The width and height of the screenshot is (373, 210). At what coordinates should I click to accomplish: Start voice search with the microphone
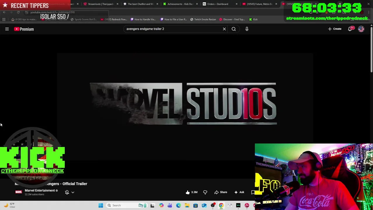tap(247, 29)
